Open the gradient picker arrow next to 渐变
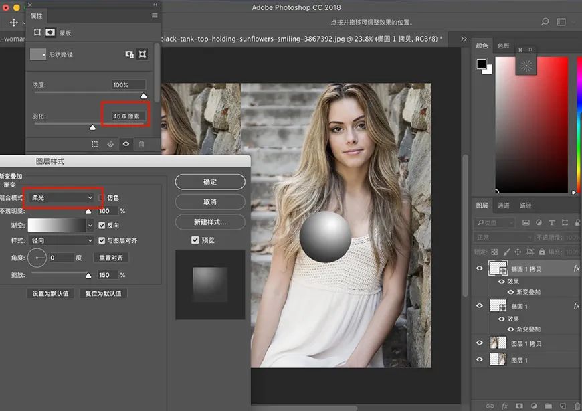Viewport: 582px width, 411px height. pyautogui.click(x=90, y=226)
